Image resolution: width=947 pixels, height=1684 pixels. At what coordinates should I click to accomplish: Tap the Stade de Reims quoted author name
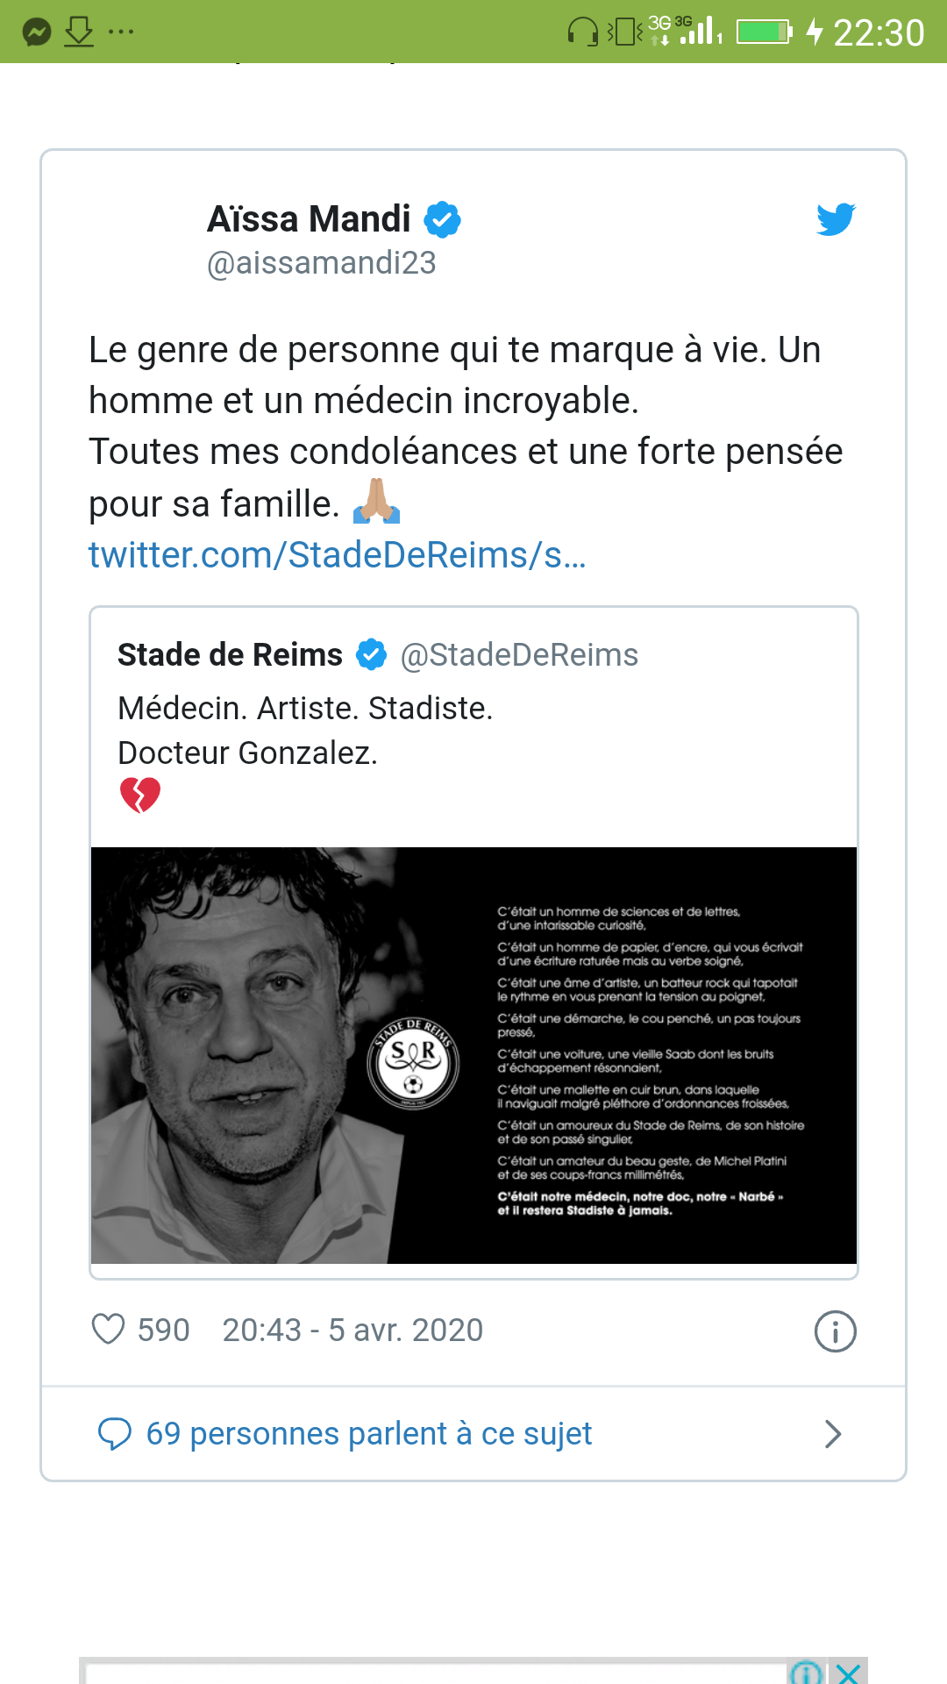coord(230,655)
